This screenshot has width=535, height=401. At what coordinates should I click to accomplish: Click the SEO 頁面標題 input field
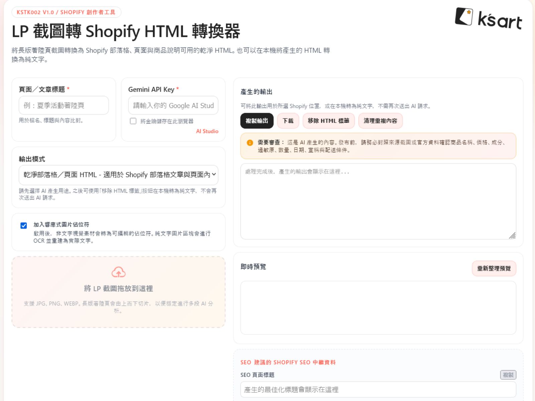tap(378, 390)
